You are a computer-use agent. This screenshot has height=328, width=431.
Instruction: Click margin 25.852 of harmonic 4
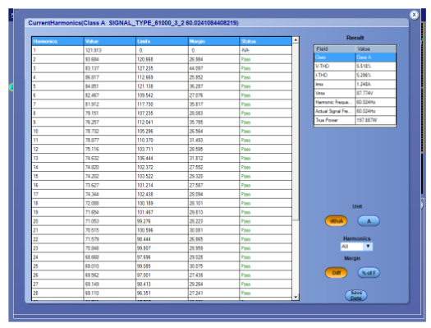tap(196, 77)
